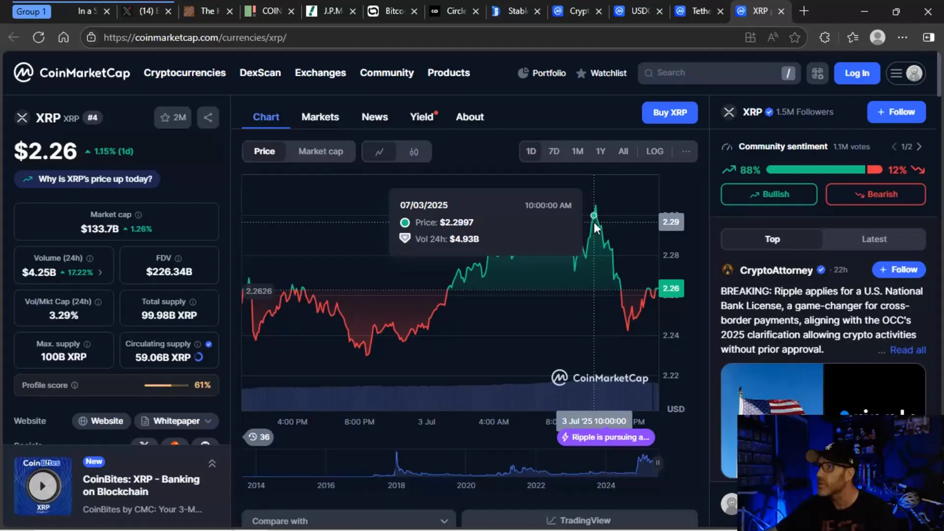Click Why is XRP's price up today
Viewport: 944px width, 531px height.
[x=87, y=179]
